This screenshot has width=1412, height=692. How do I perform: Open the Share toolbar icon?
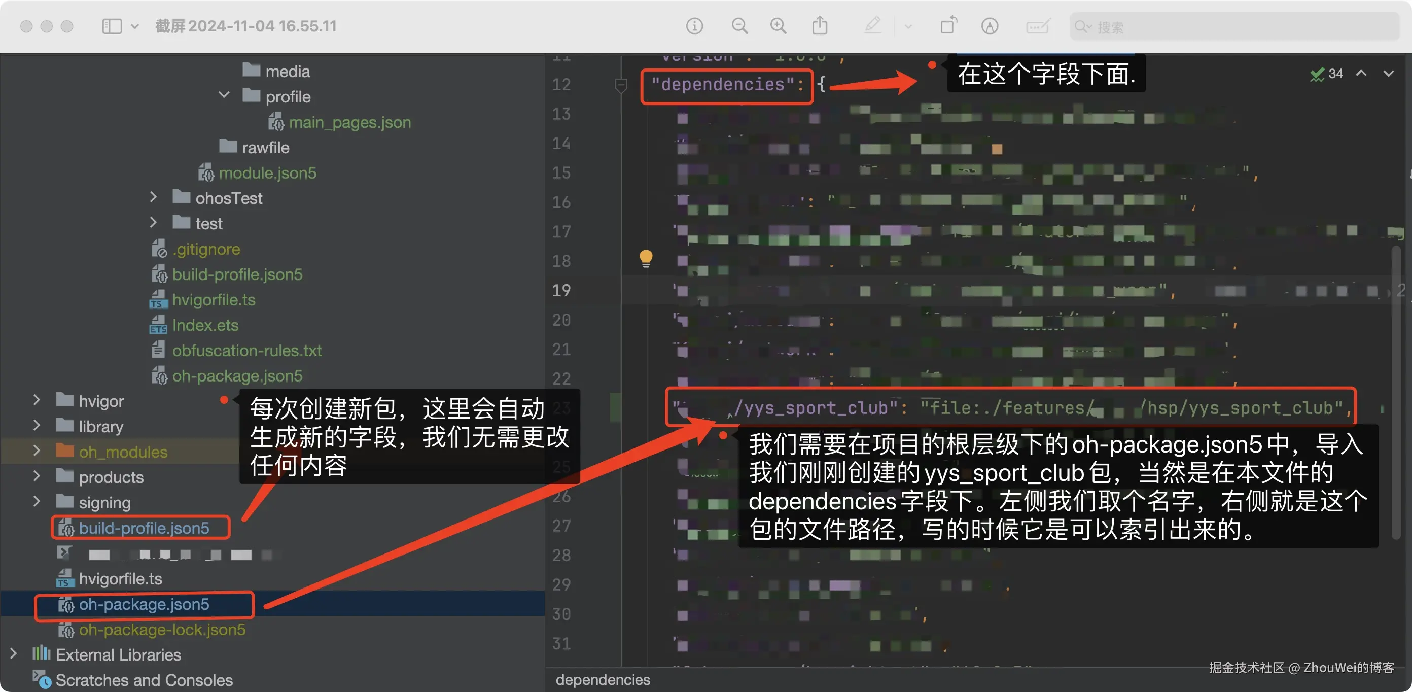(x=820, y=26)
